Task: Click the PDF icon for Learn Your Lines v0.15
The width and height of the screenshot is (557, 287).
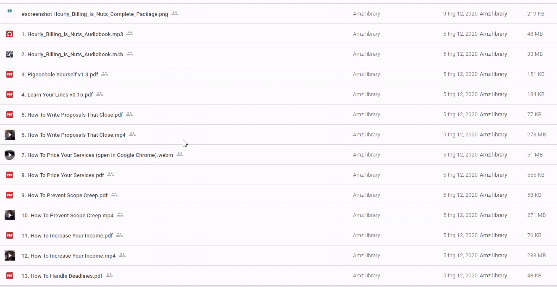Action: pyautogui.click(x=10, y=94)
